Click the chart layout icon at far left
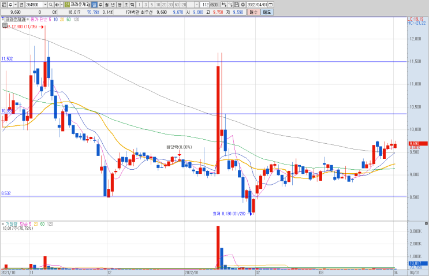Image resolution: width=429 pixels, height=276 pixels. coord(3,5)
